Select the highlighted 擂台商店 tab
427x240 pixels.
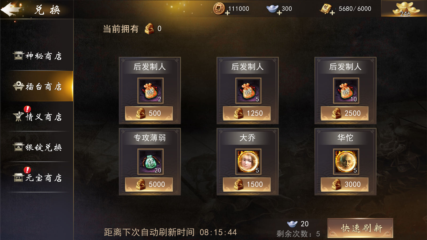tap(37, 86)
